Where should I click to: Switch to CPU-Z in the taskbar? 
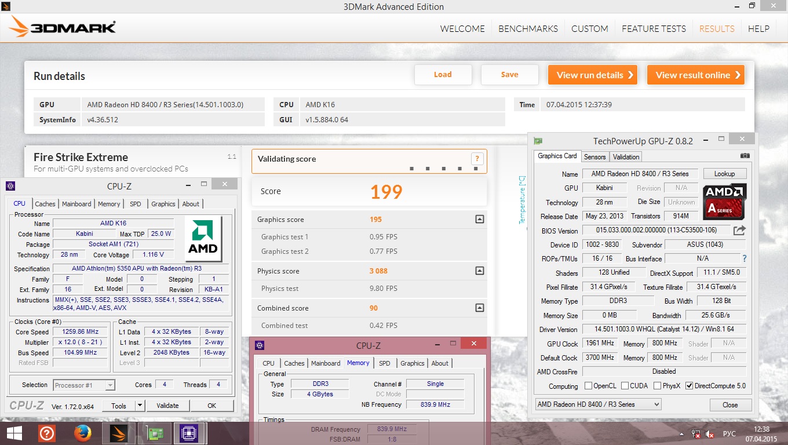pyautogui.click(x=189, y=433)
